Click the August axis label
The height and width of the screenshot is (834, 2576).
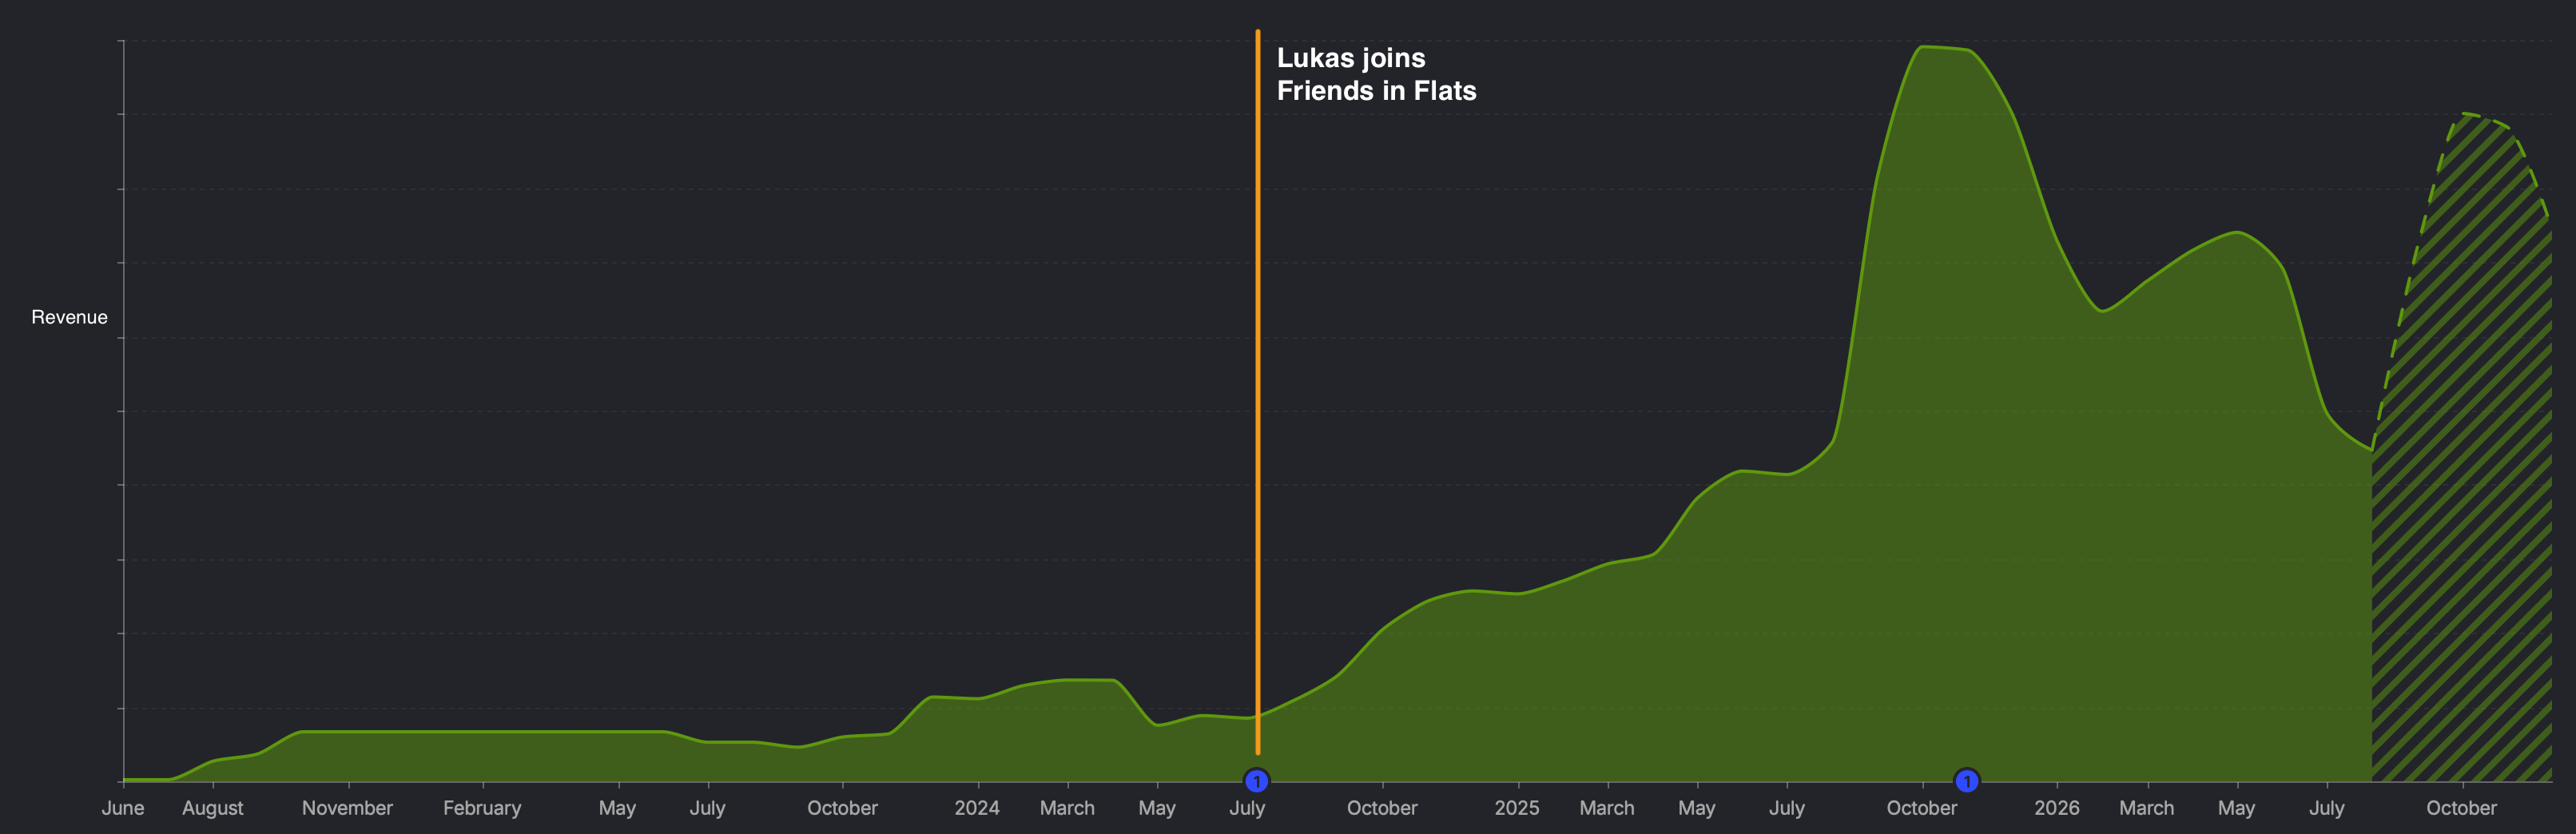[x=213, y=808]
